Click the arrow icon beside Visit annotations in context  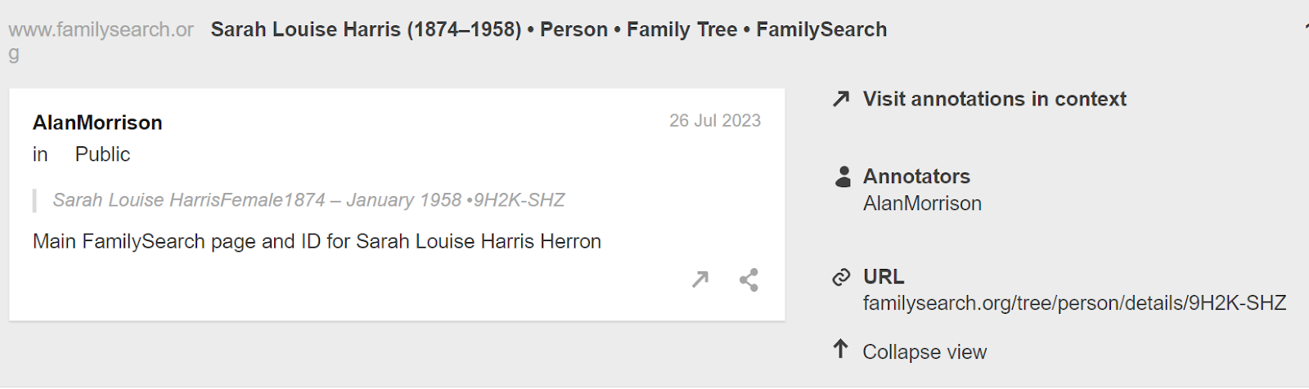click(x=841, y=99)
